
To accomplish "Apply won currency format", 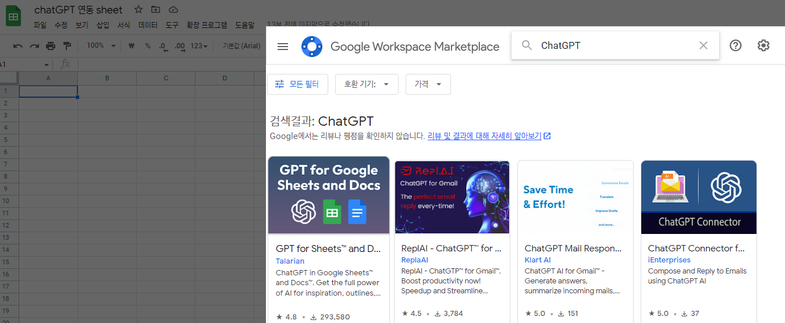I will (131, 46).
